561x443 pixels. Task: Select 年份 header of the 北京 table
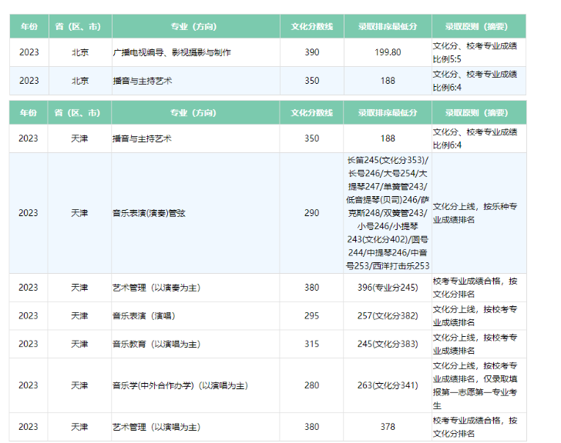point(29,26)
